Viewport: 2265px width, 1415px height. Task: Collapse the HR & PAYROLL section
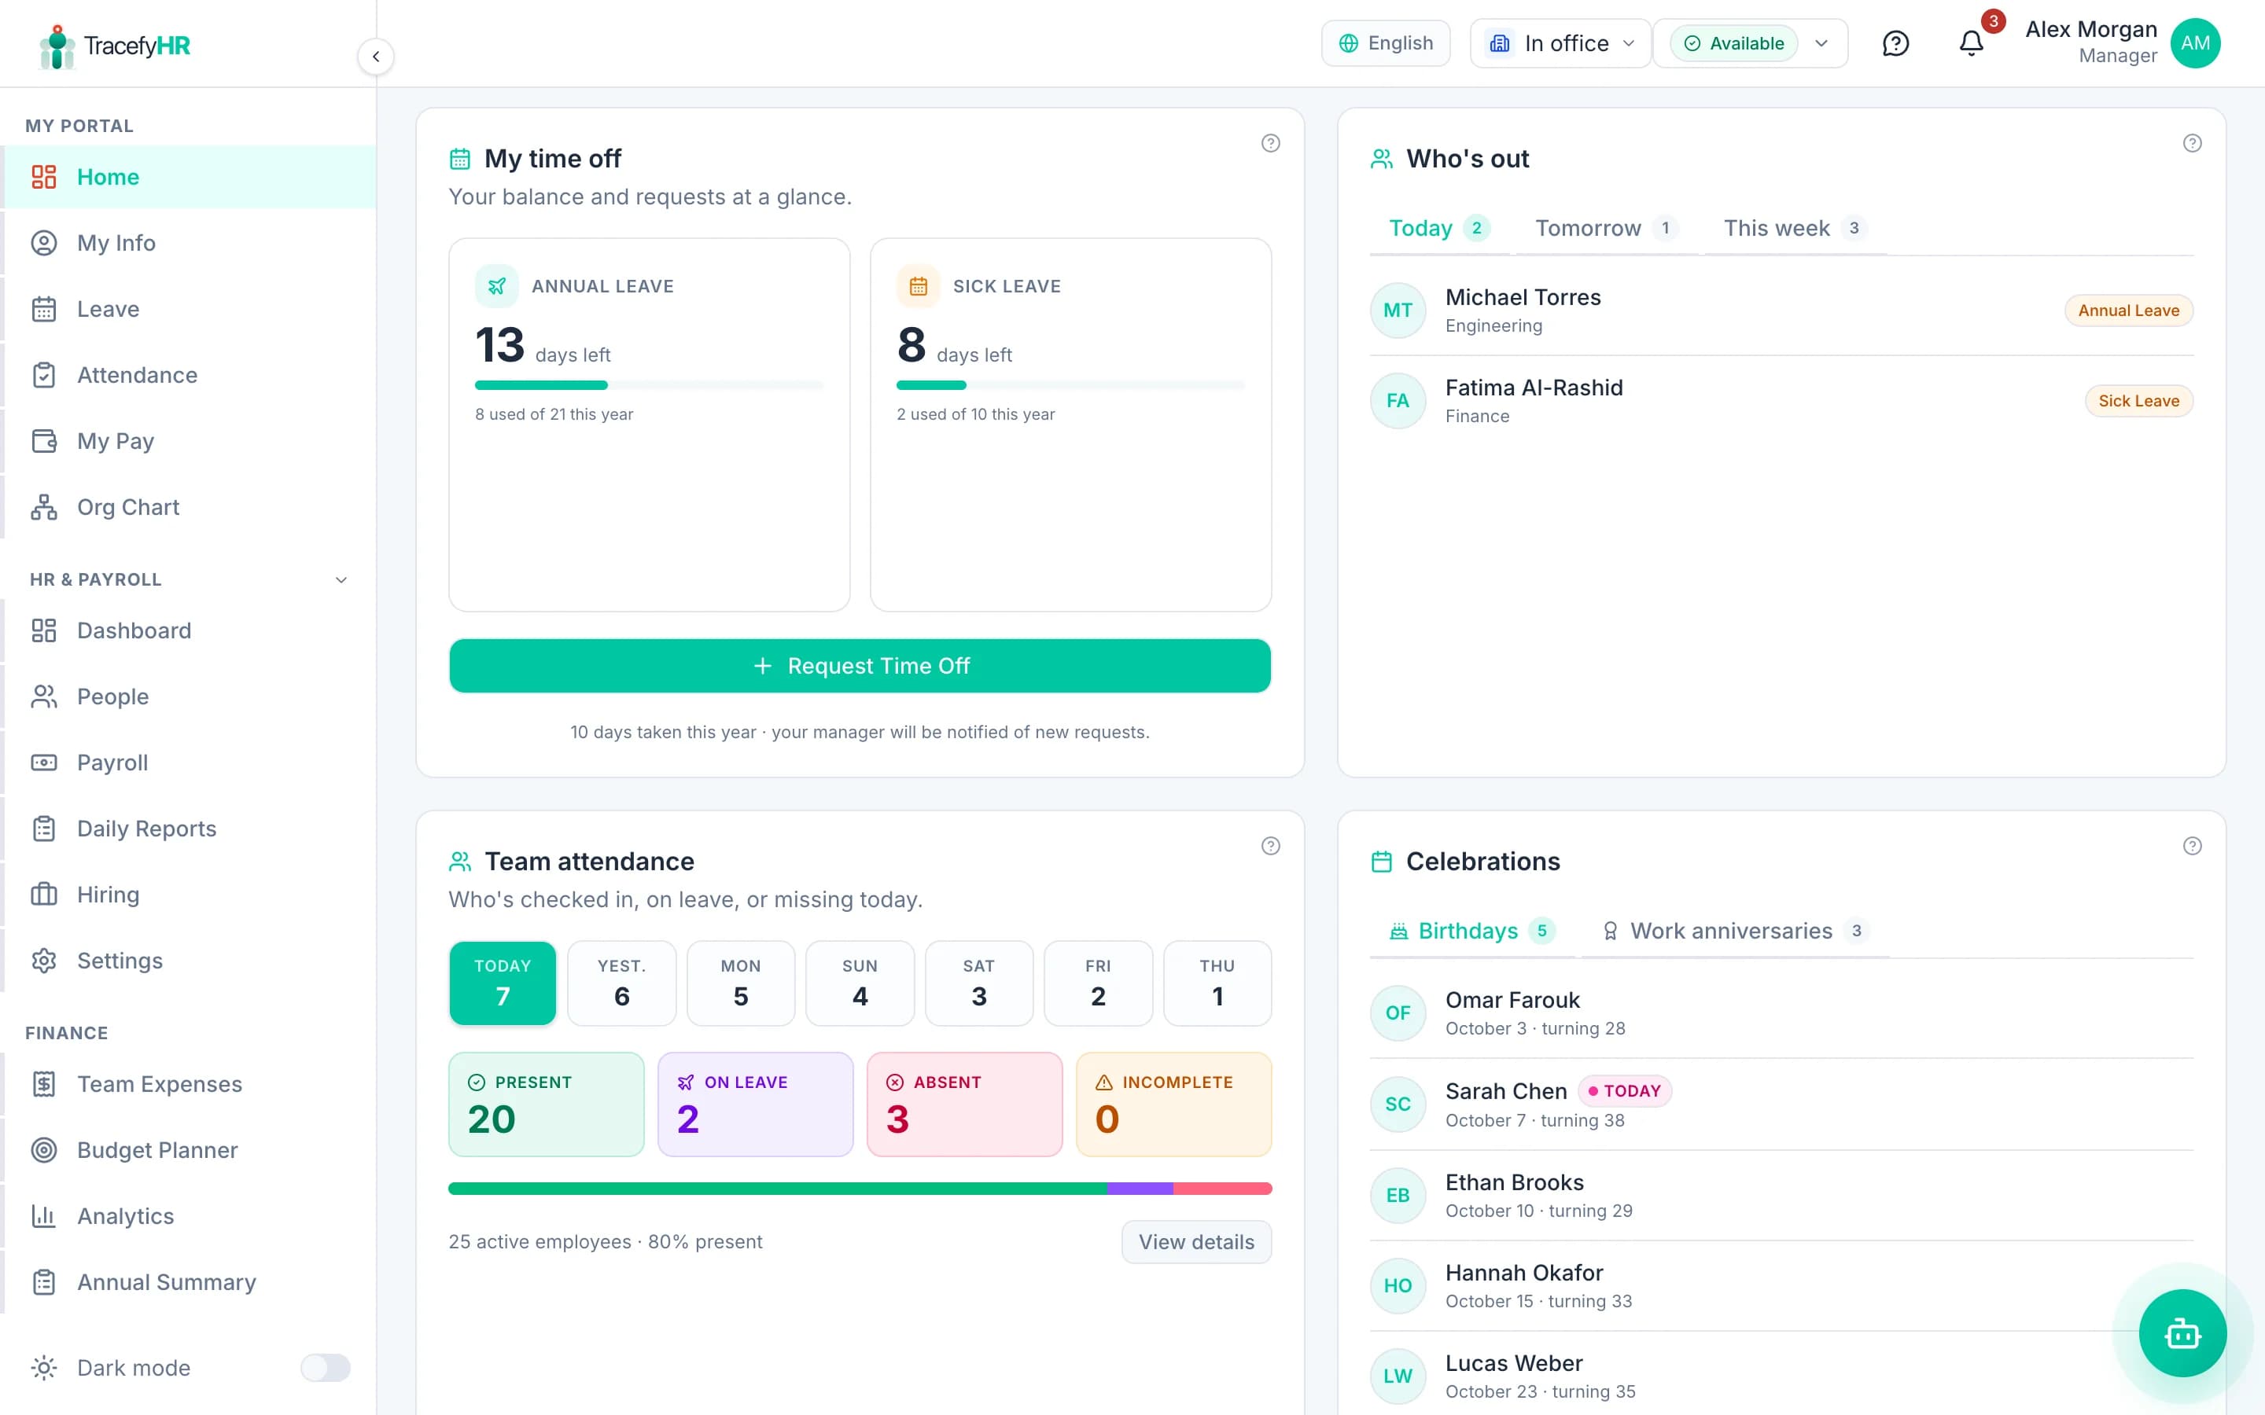pyautogui.click(x=341, y=579)
